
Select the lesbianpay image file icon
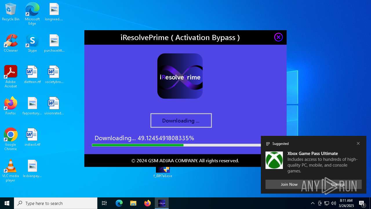click(32, 169)
